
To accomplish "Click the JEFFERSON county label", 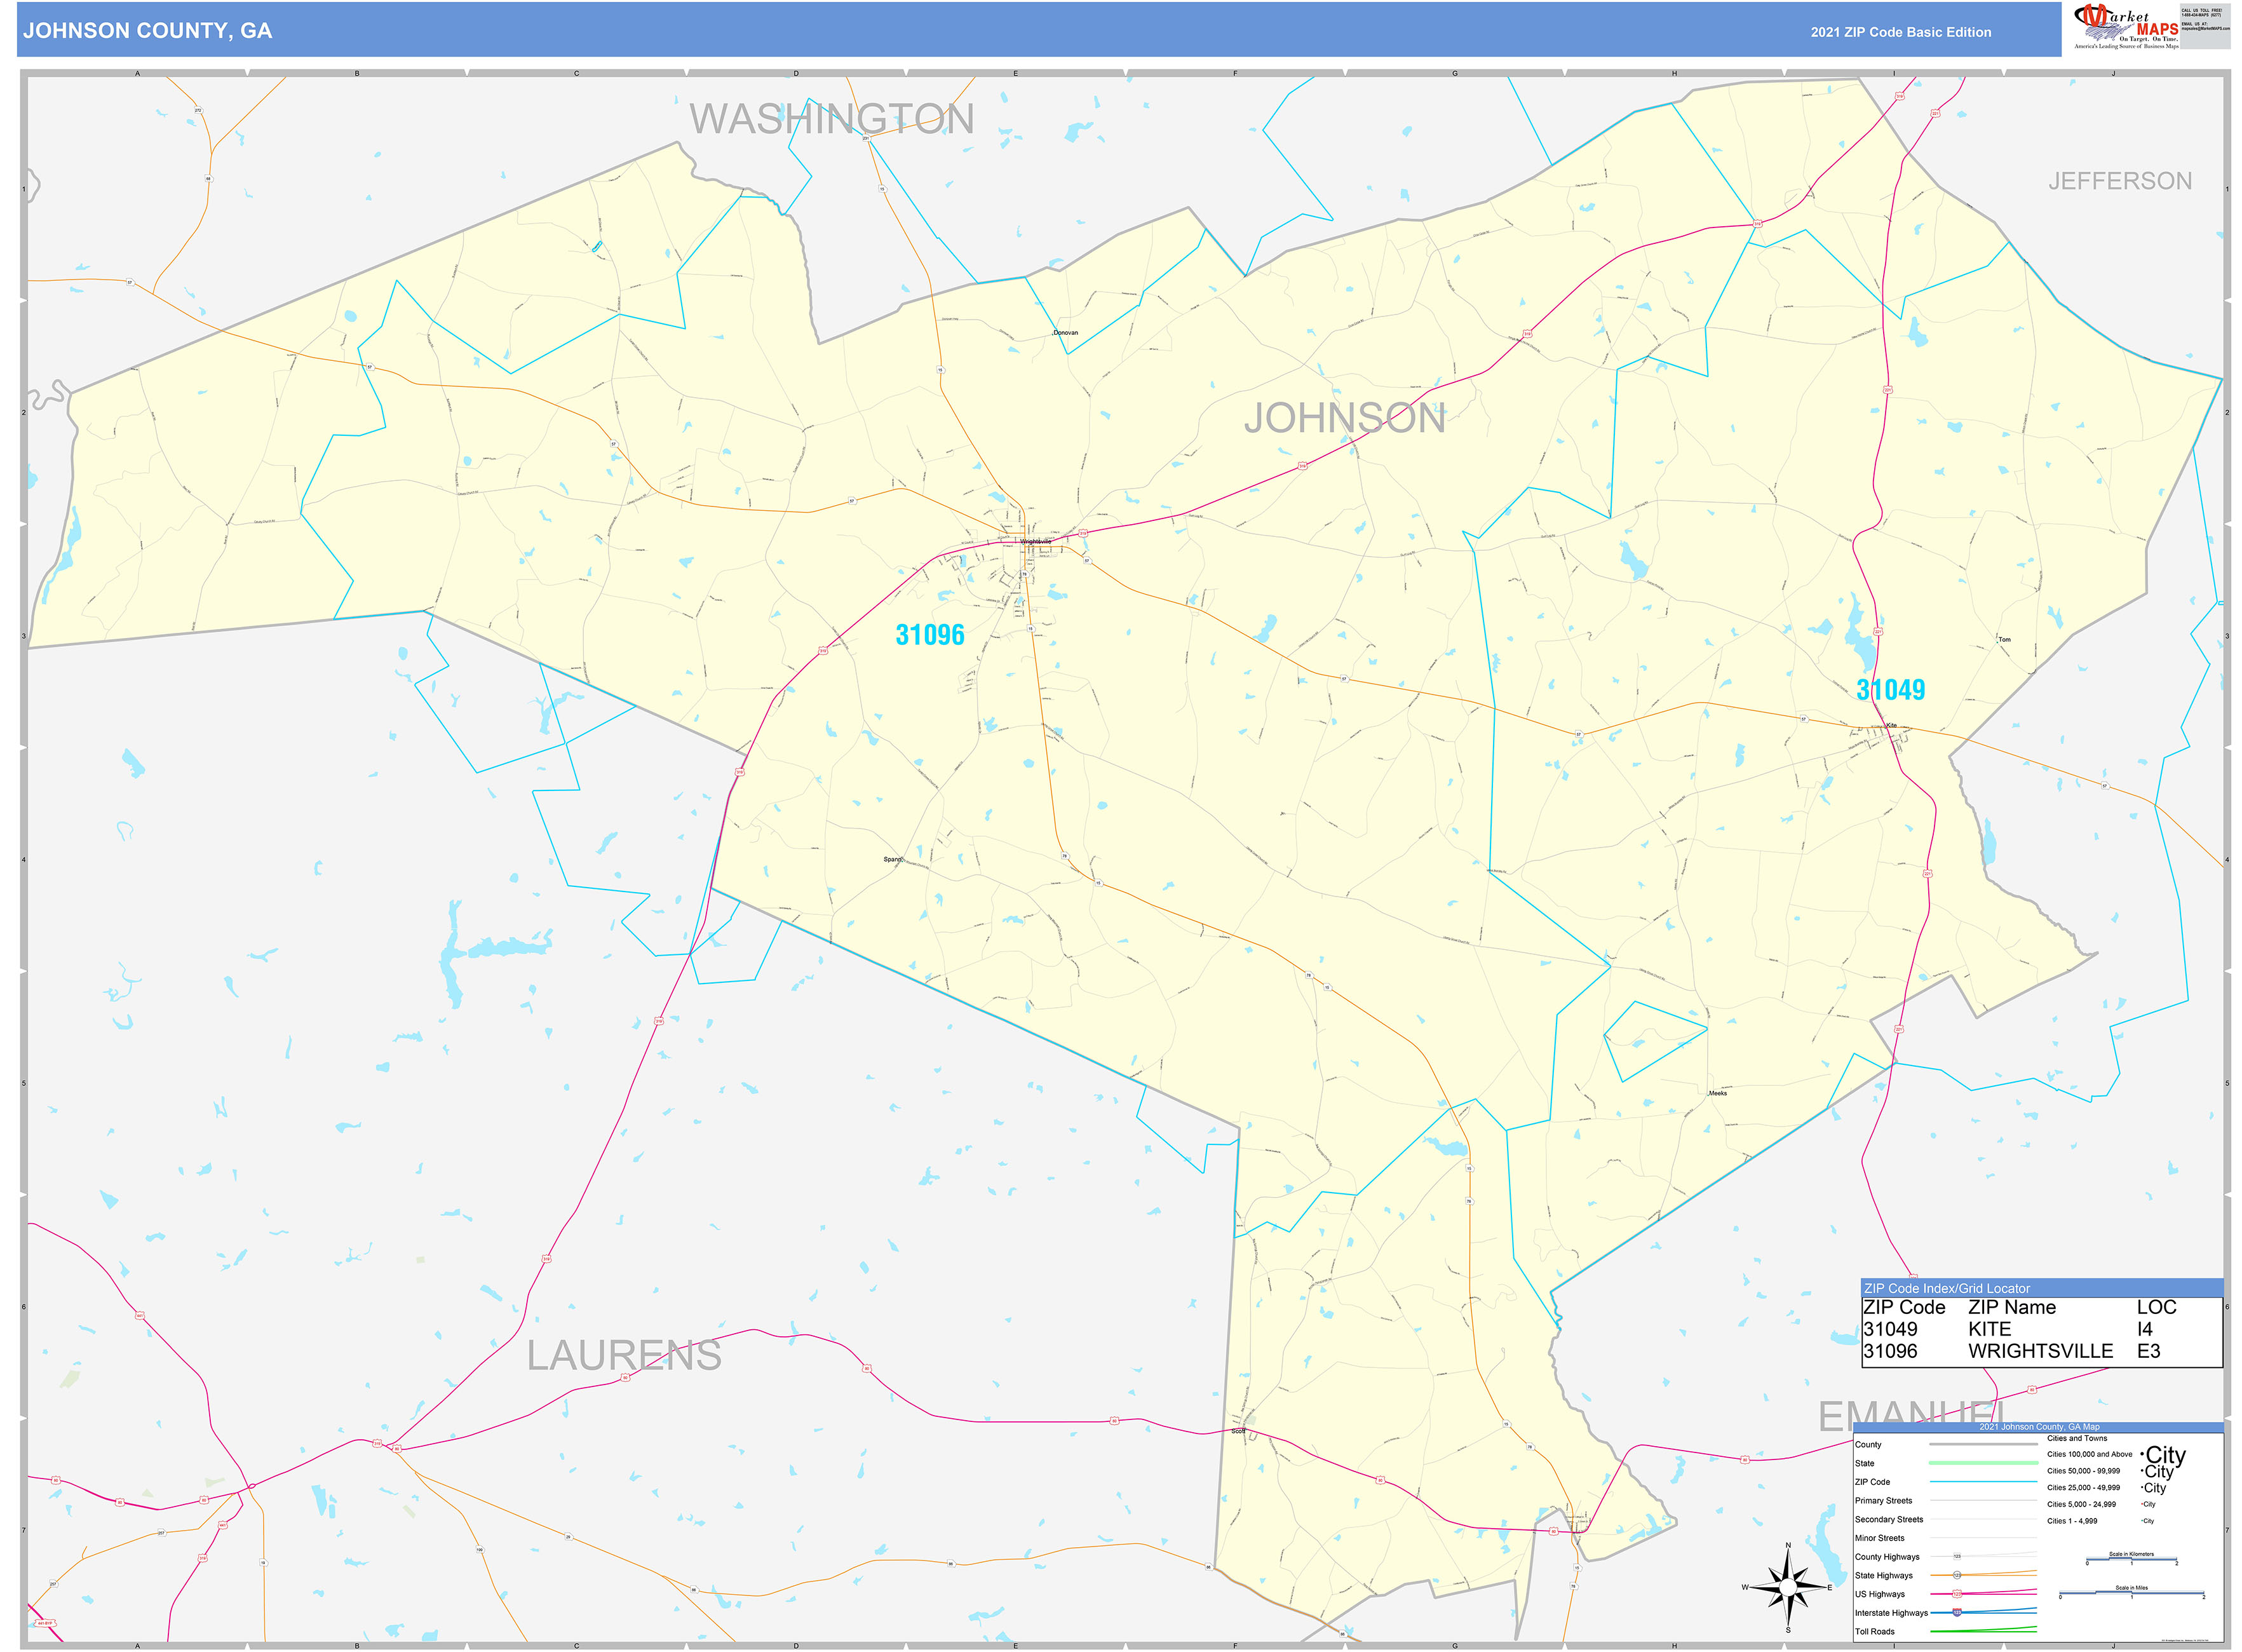I will (x=2119, y=181).
